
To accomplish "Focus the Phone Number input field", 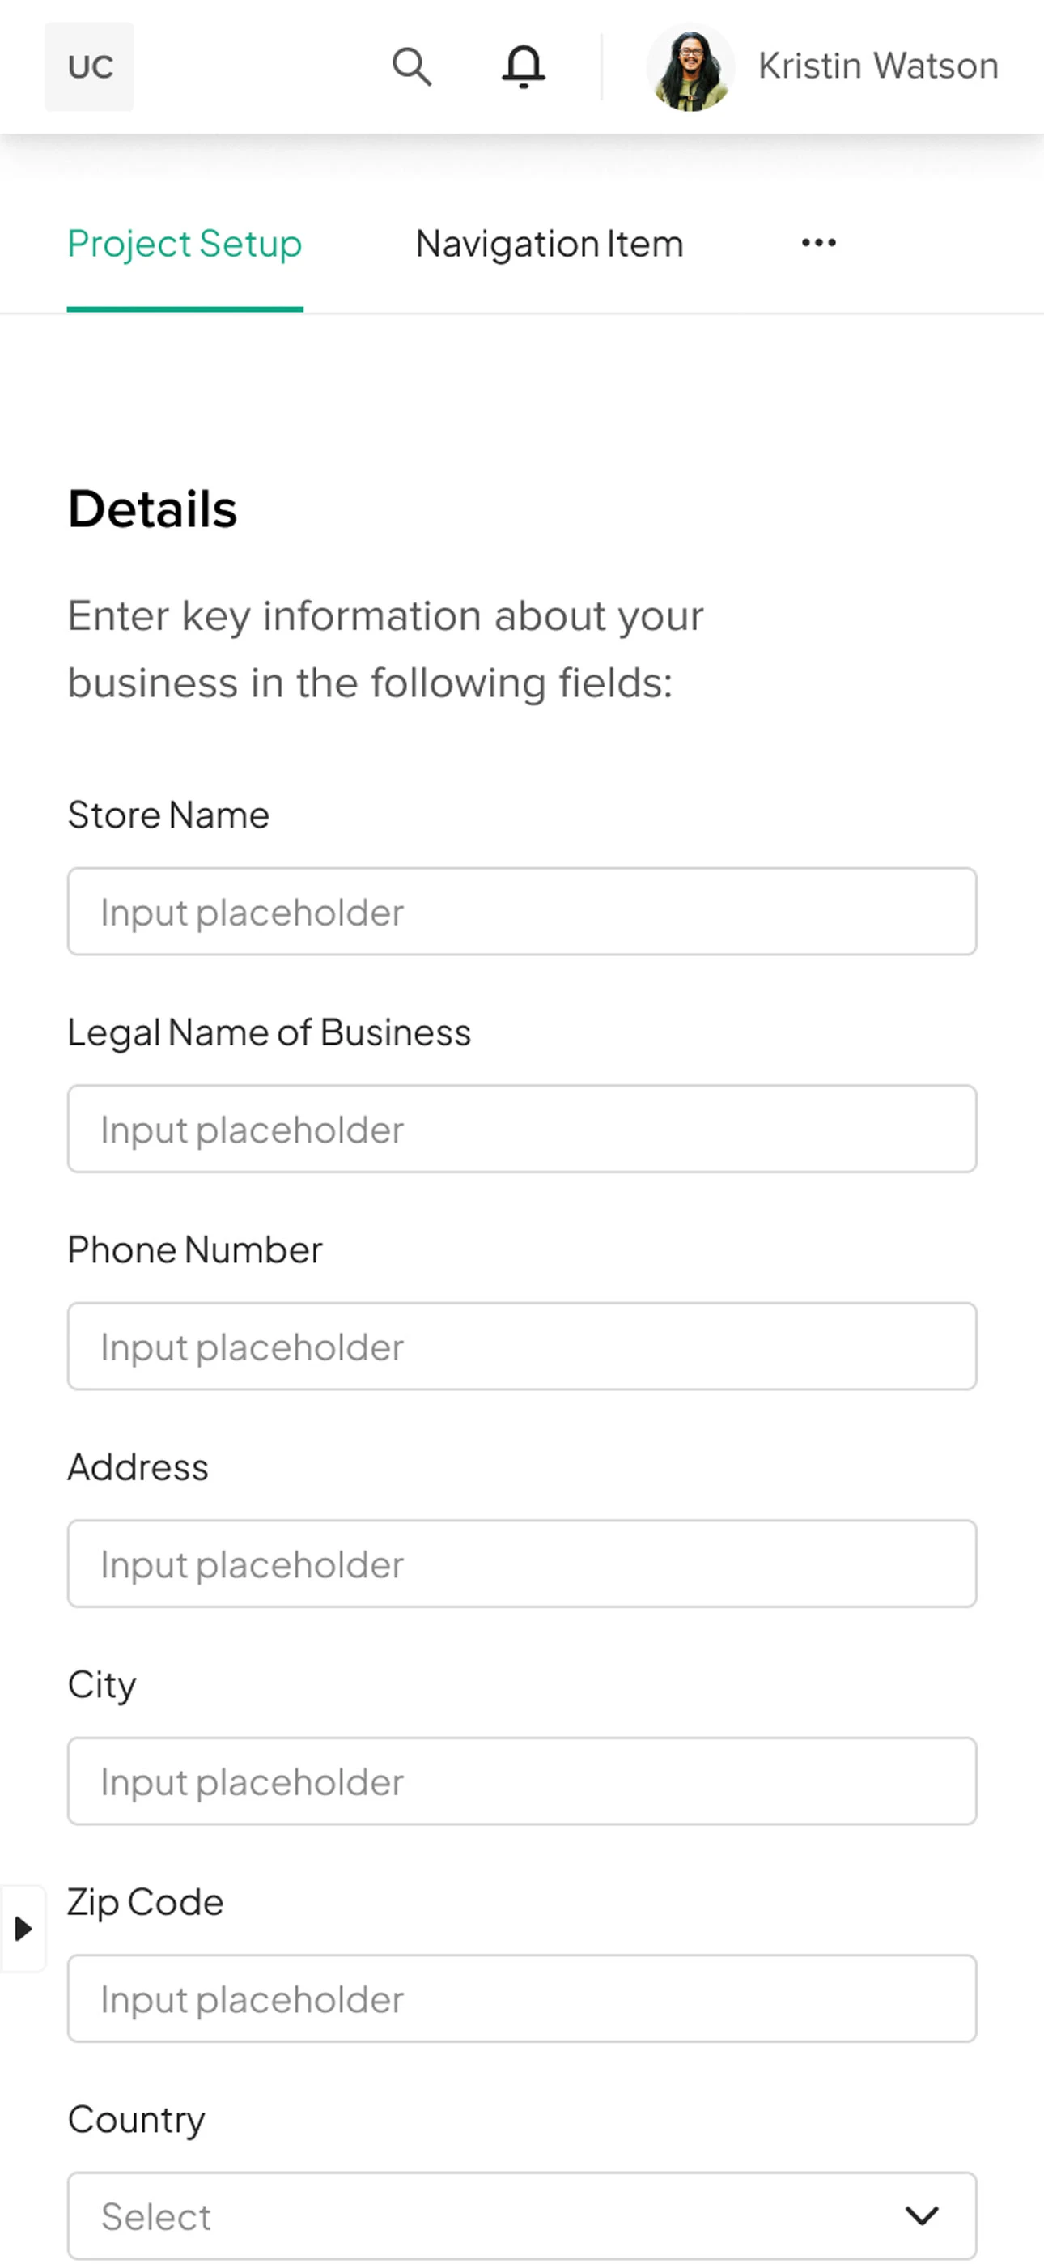I will (x=522, y=1346).
